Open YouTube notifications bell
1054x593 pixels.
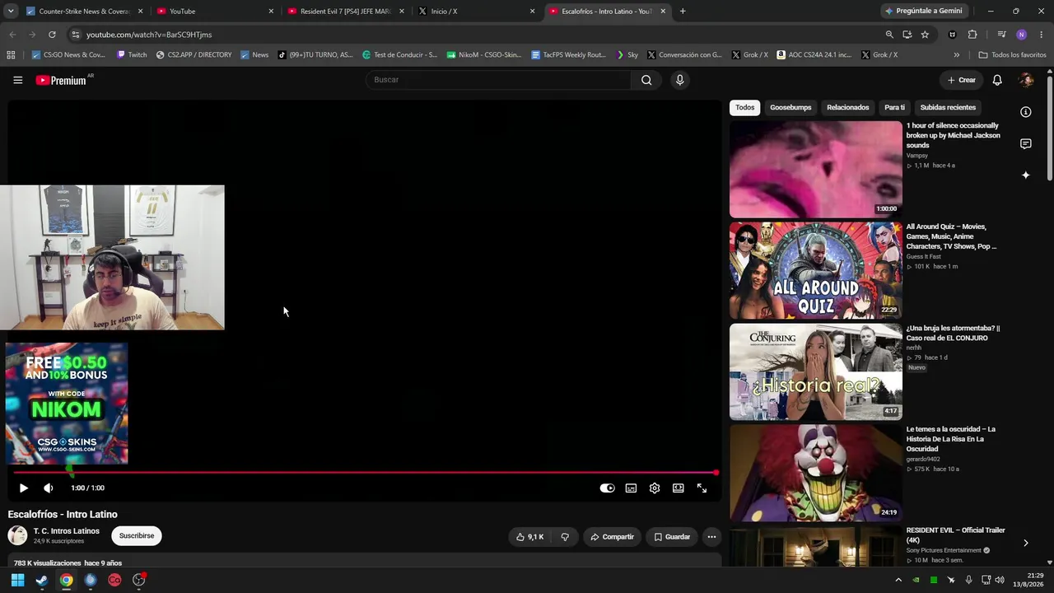tap(997, 80)
